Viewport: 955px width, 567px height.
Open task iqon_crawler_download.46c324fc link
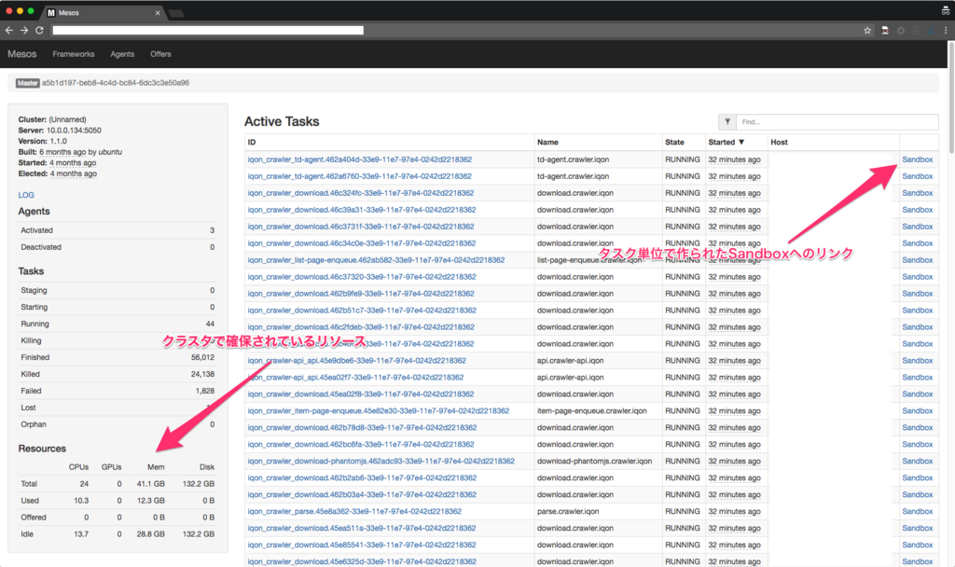click(x=361, y=193)
